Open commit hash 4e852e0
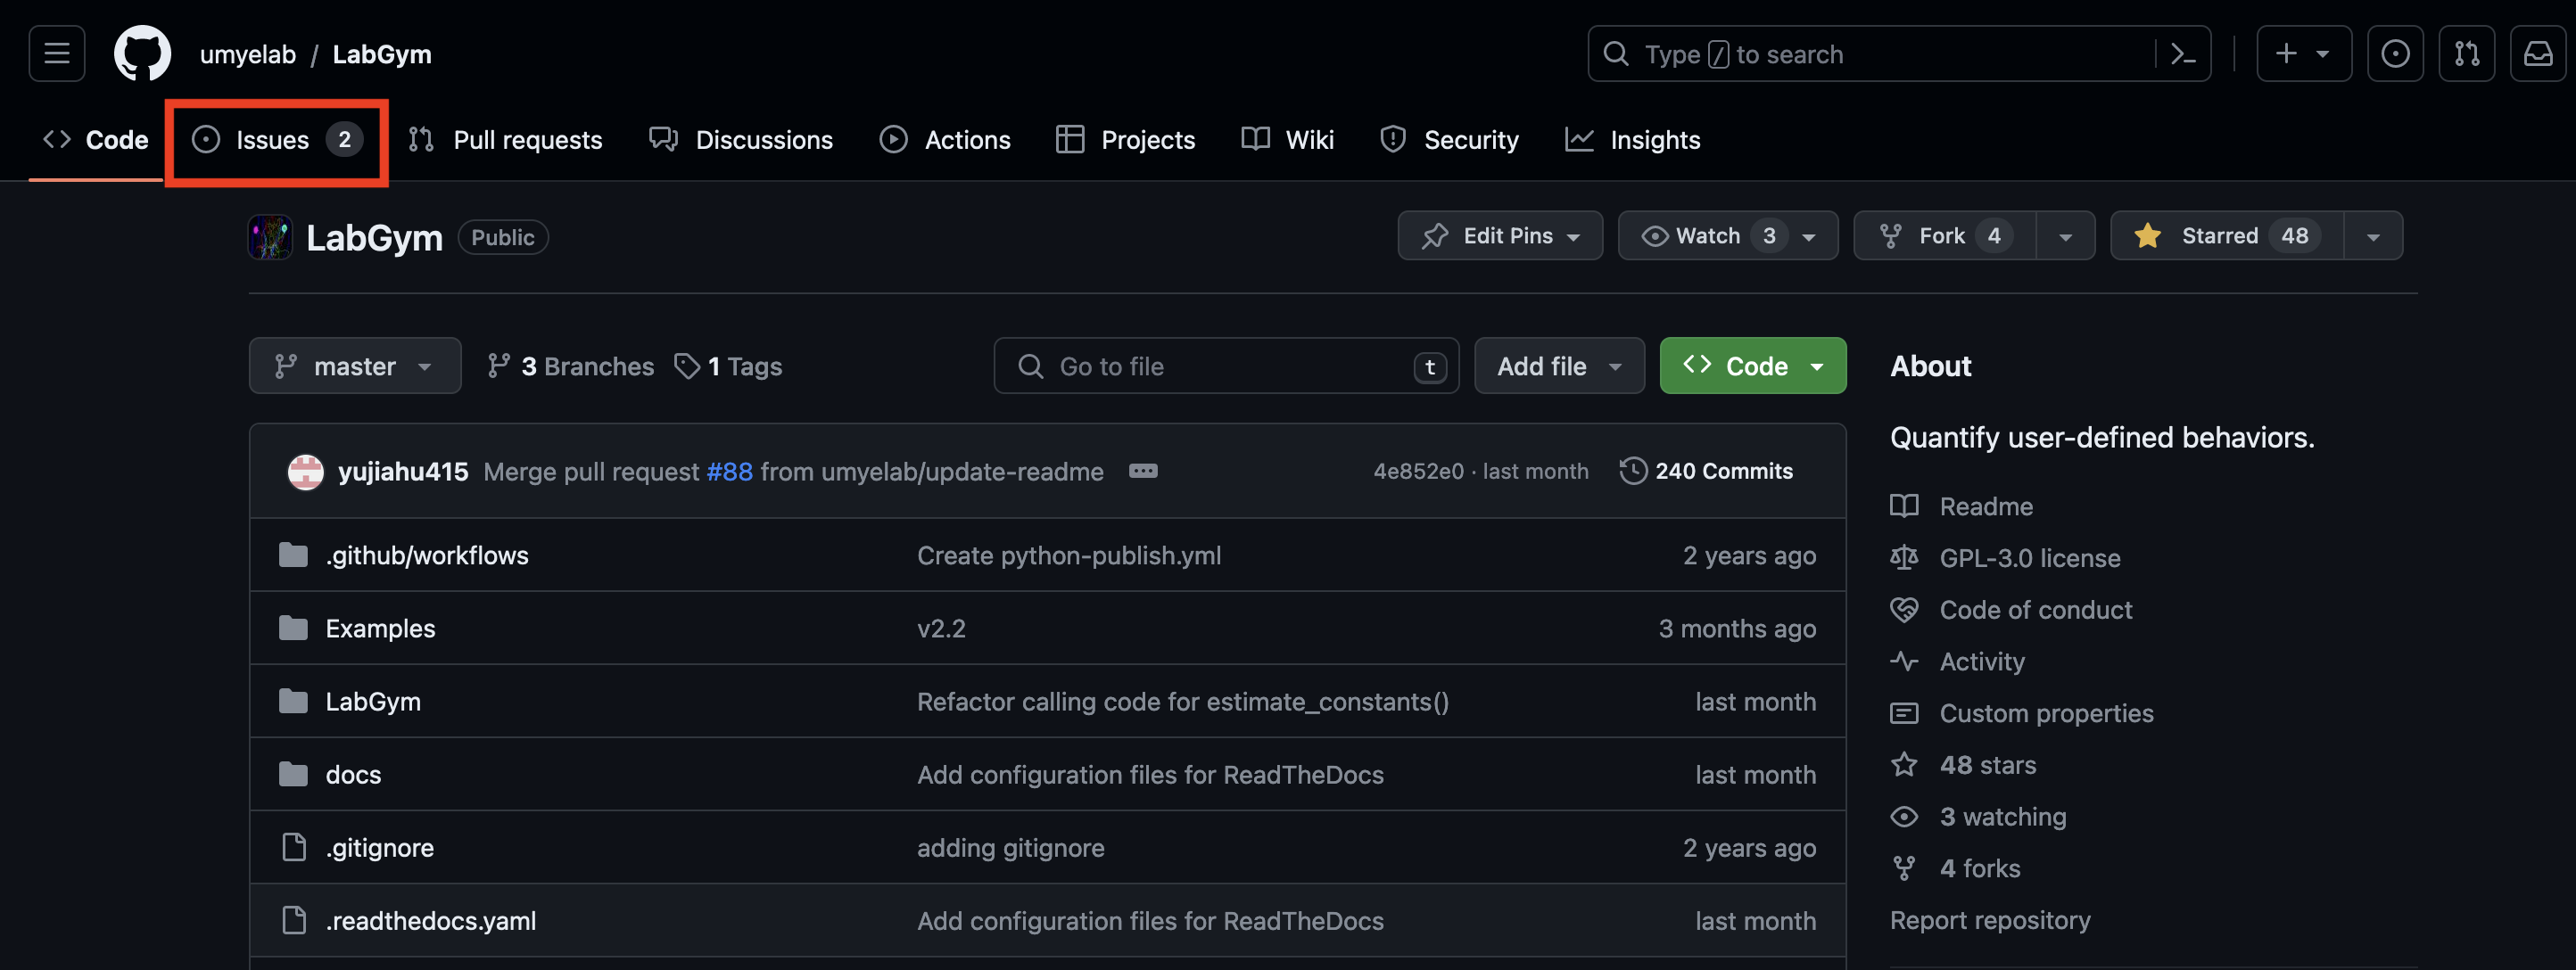 coord(1418,471)
